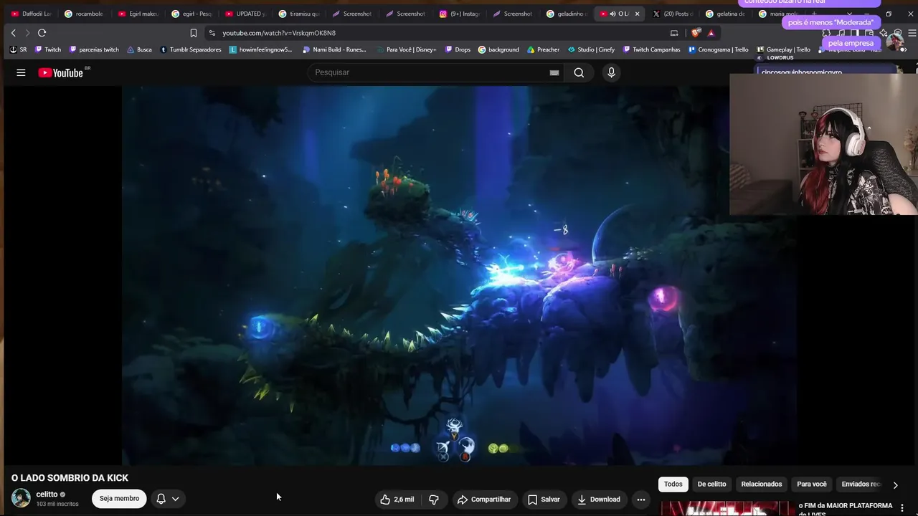Screen dimensions: 918x516
Task: Open the celitto channel avatar
Action: click(21, 498)
